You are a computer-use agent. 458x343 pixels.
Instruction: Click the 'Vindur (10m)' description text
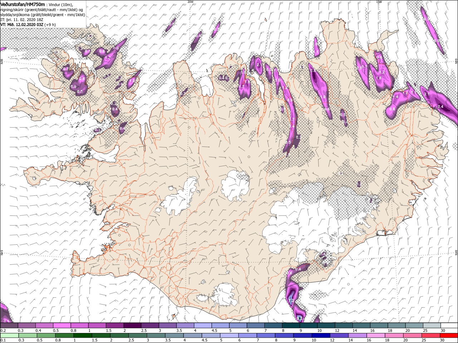[x=61, y=4]
